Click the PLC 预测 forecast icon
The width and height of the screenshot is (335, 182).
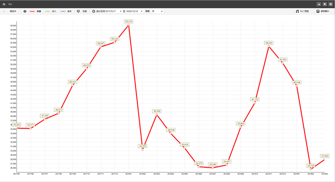pos(297,11)
